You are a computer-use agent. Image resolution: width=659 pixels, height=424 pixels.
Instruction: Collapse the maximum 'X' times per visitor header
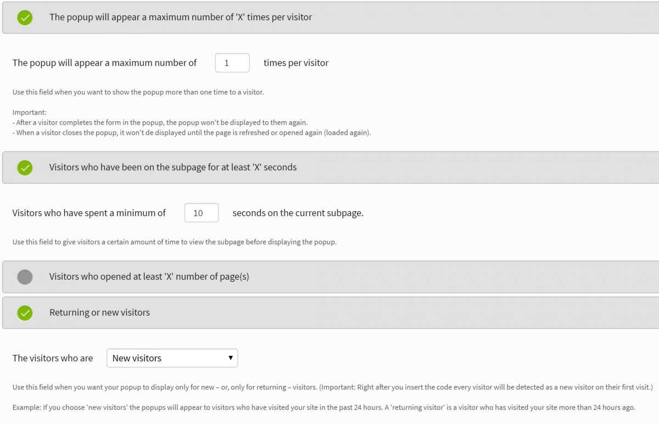coord(180,18)
